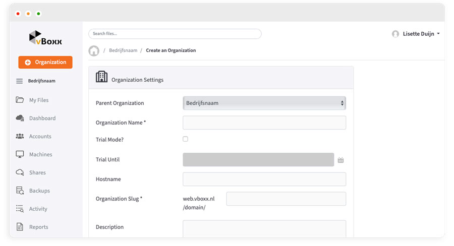The image size is (454, 246).
Task: Enable the Trial Mode checkbox
Action: tap(186, 139)
